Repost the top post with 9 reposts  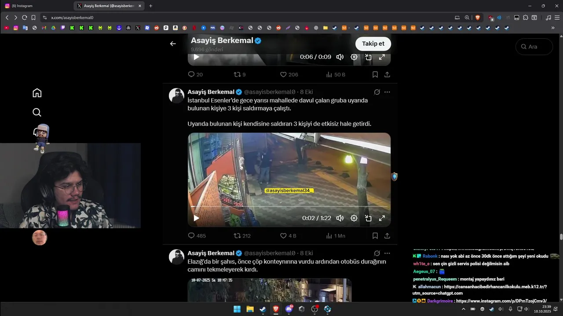pos(240,75)
